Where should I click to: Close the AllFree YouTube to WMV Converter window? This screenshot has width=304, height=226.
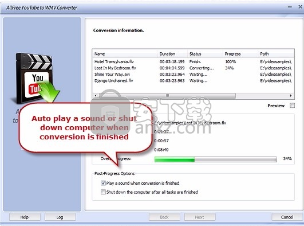point(300,7)
